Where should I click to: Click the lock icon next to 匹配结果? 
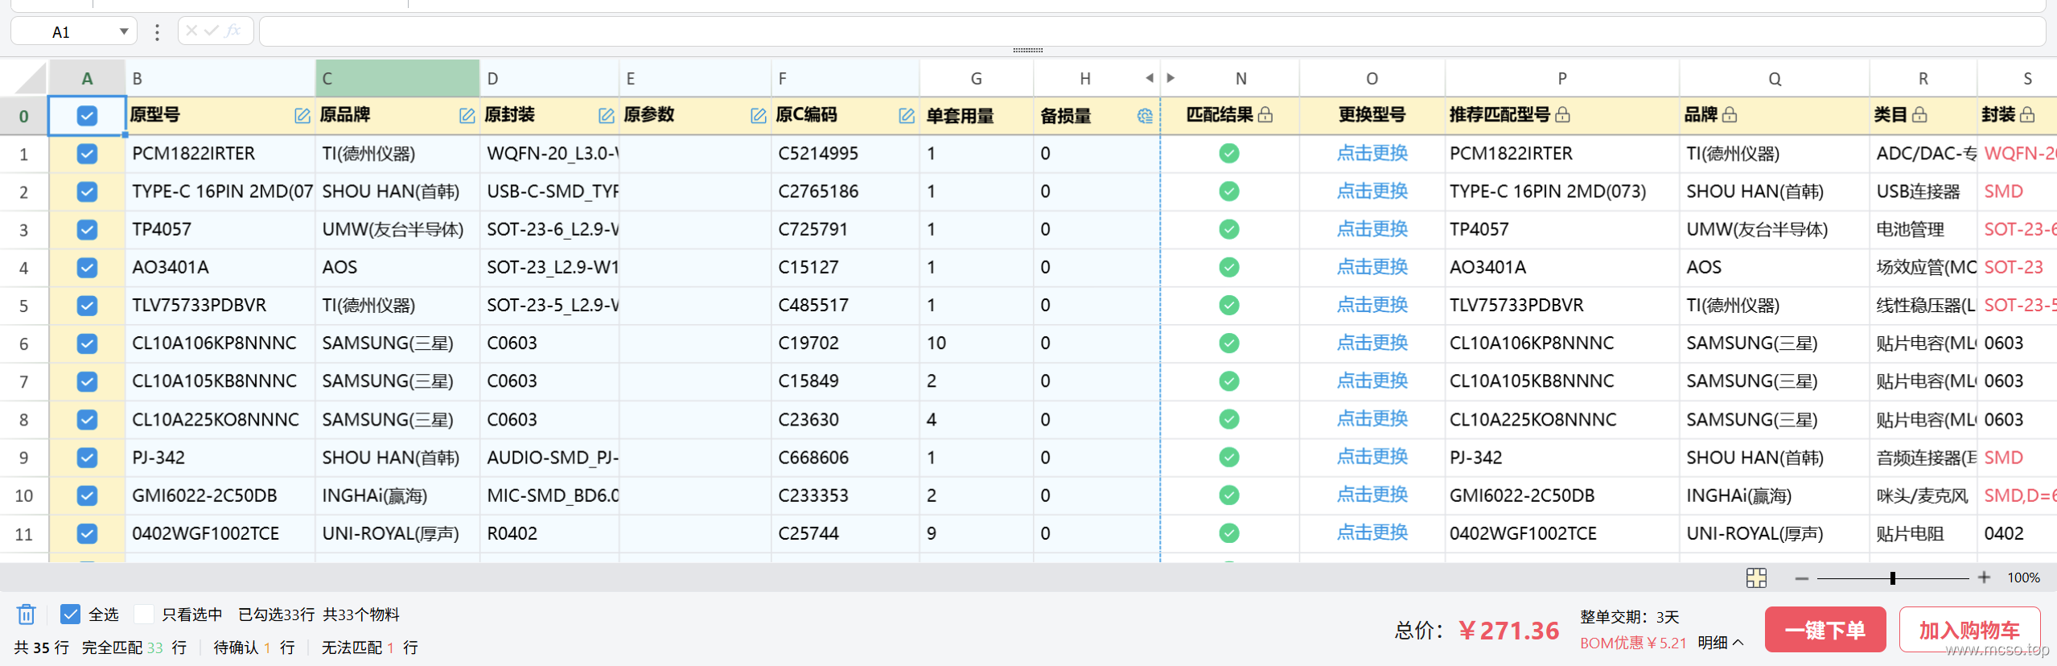[x=1265, y=114]
